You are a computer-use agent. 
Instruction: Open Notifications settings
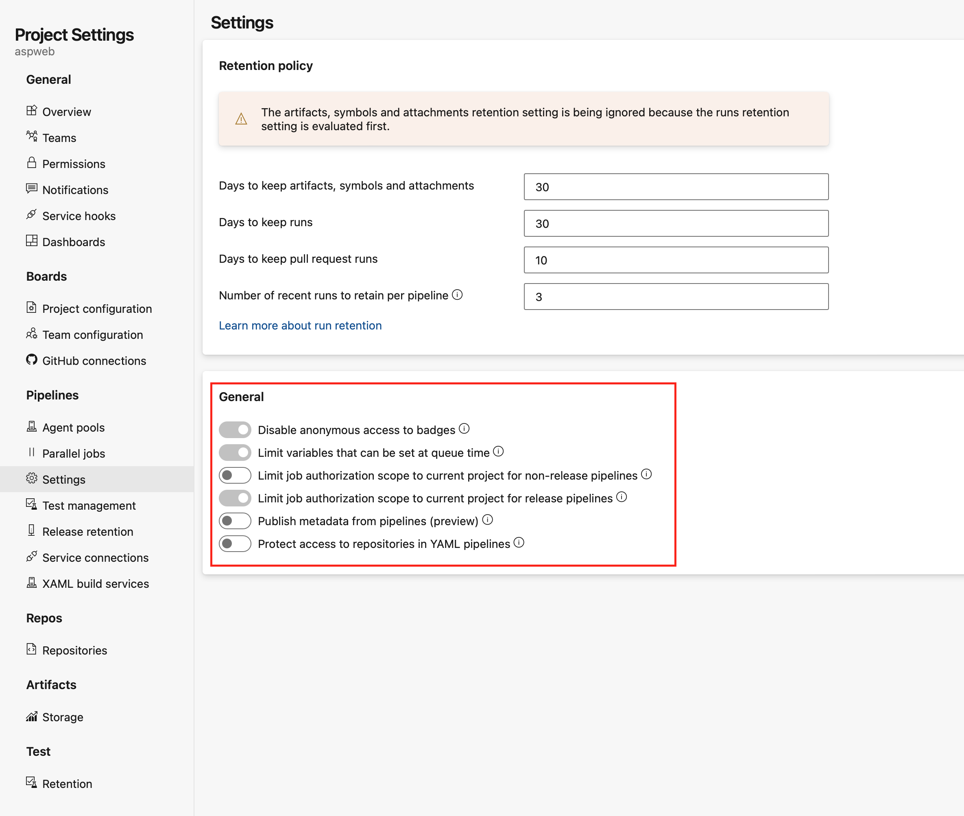click(x=75, y=190)
